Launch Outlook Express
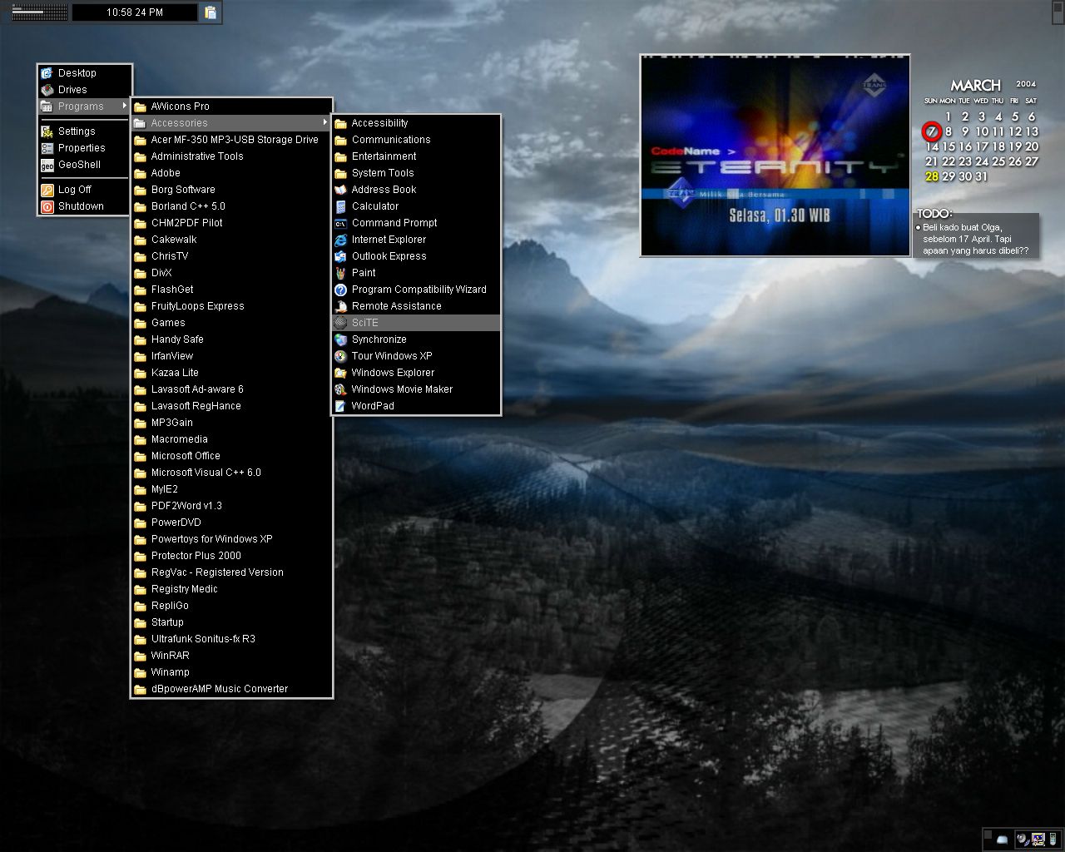1065x852 pixels. (416, 256)
